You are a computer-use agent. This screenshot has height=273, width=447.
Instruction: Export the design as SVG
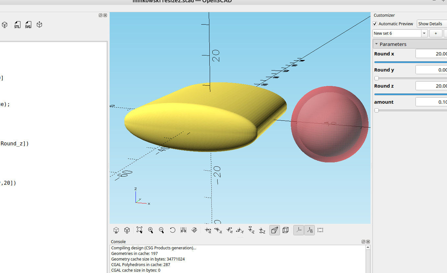tap(28, 25)
